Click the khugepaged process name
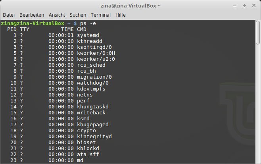This screenshot has width=261, height=164. (x=93, y=125)
